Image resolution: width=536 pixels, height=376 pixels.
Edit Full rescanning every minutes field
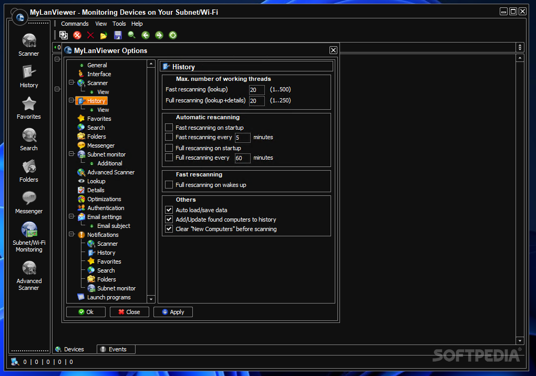coord(242,158)
